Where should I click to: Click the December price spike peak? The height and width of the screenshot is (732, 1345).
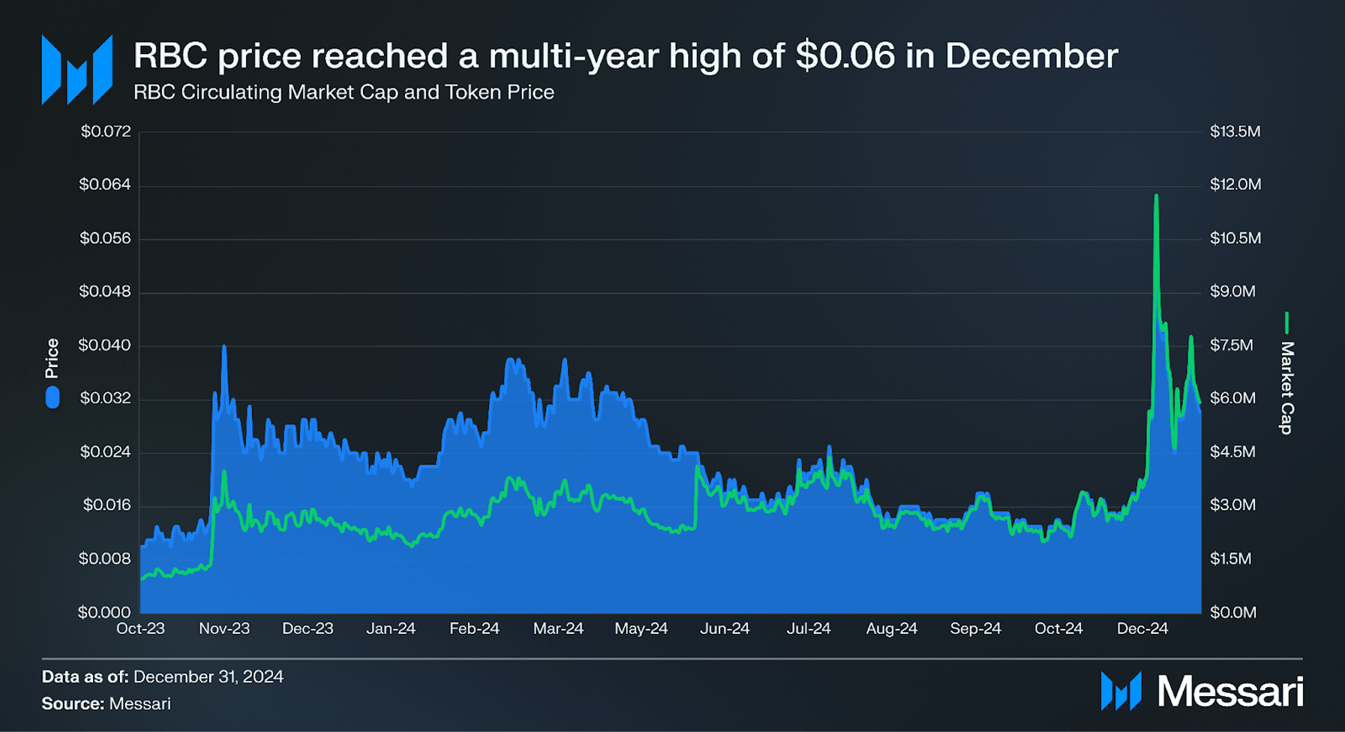1156,197
